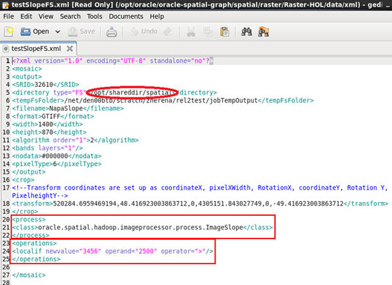This screenshot has height=285, width=392.
Task: Click the localif newvalue 3456 line
Action: (112, 251)
